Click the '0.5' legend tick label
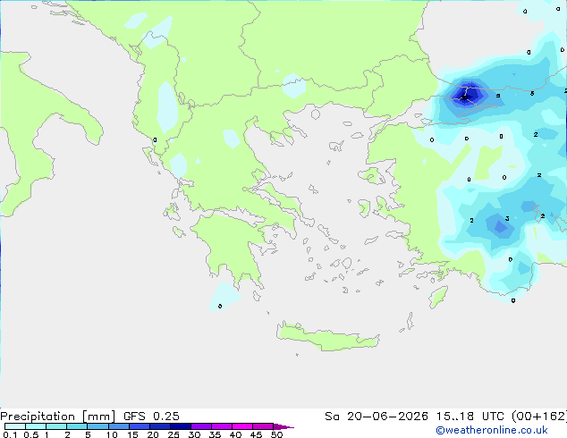 coord(30,434)
